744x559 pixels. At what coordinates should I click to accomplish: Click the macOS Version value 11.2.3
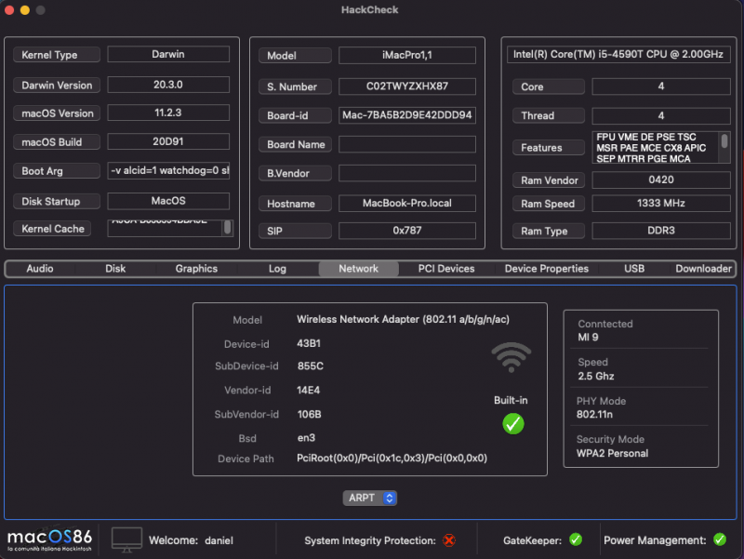(x=168, y=113)
